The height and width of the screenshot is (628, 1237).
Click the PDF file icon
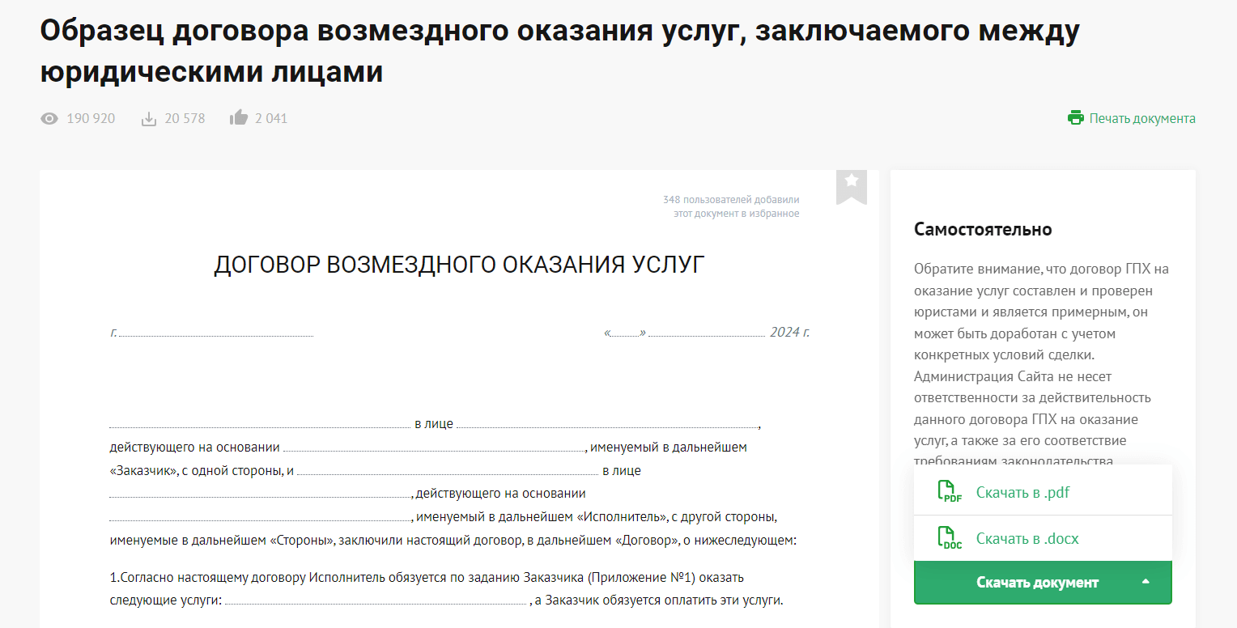click(950, 492)
